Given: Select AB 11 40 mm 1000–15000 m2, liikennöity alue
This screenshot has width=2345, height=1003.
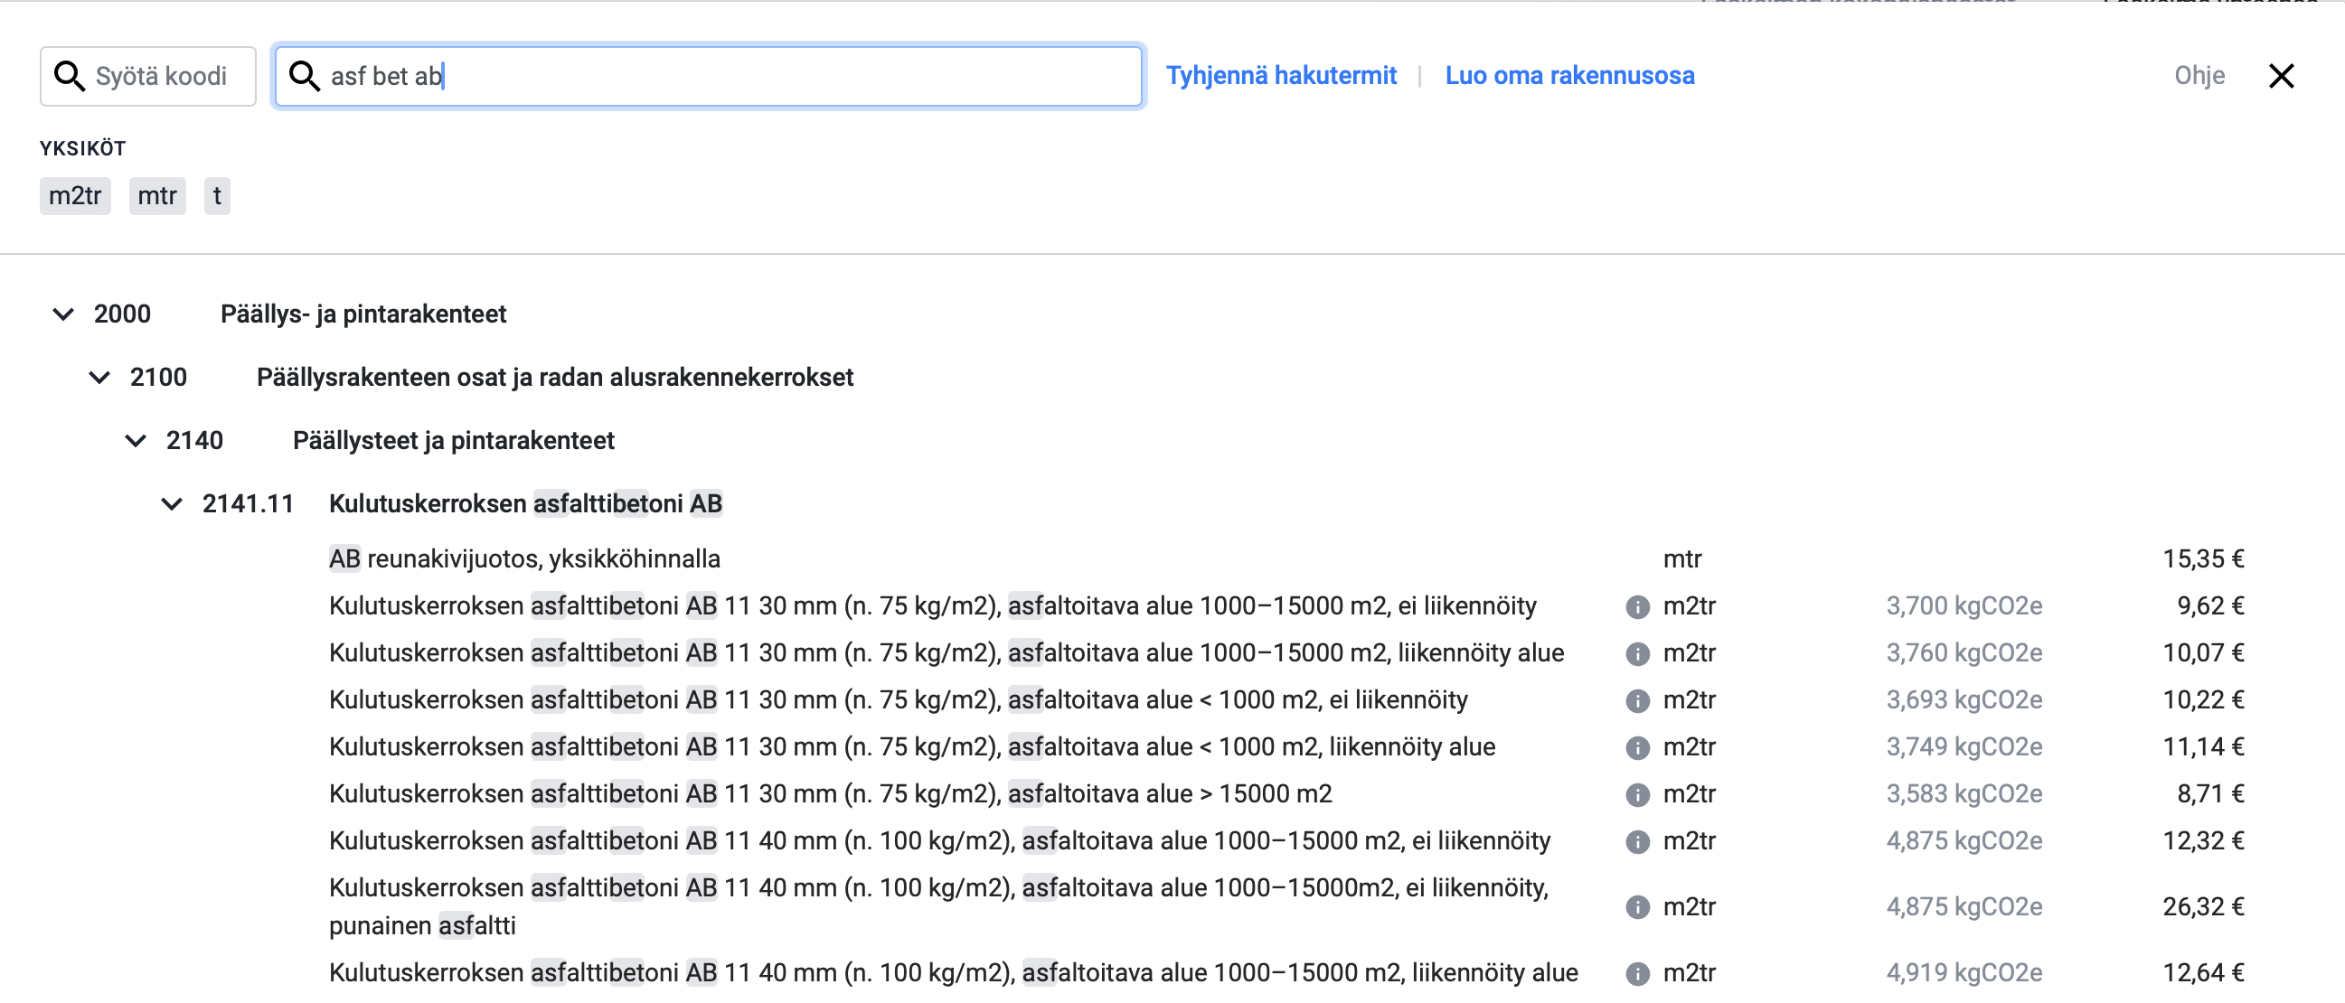Looking at the screenshot, I should coord(953,973).
